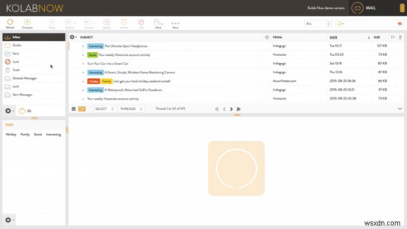407x229 pixels.
Task: Expand the Reply all options arrow
Action: click(x=75, y=24)
